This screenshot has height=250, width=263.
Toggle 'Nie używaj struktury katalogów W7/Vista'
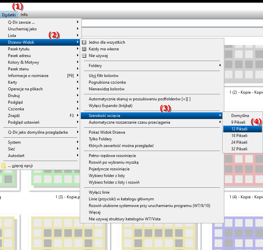tap(152, 219)
